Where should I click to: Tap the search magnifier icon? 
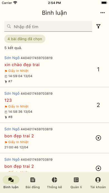click(x=9, y=26)
